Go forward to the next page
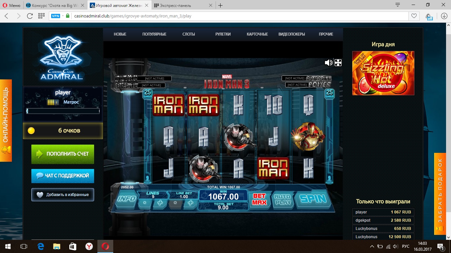 pyautogui.click(x=18, y=16)
